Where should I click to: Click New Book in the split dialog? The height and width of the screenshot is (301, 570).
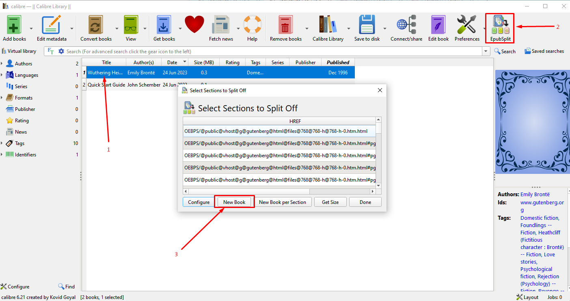(234, 202)
